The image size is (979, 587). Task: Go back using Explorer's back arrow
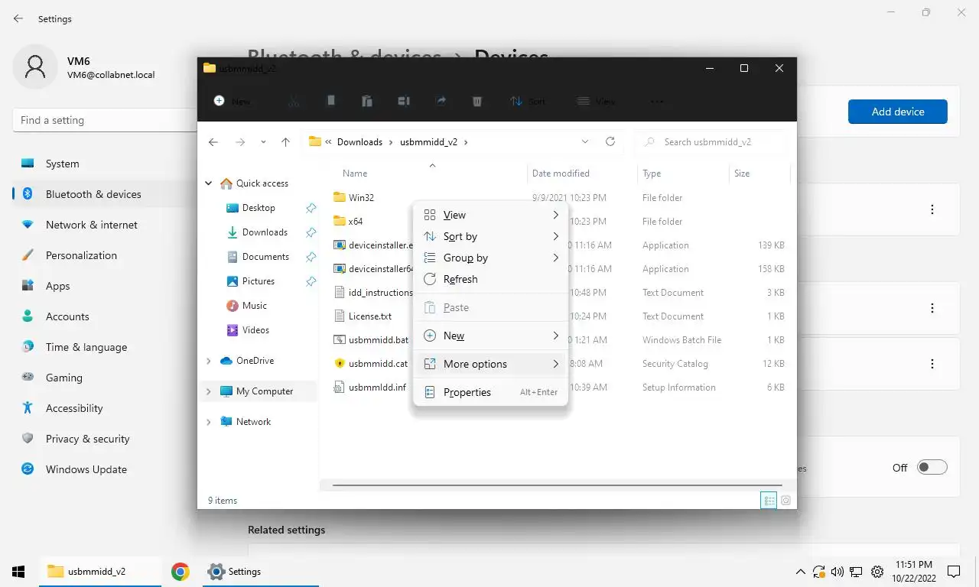click(213, 142)
